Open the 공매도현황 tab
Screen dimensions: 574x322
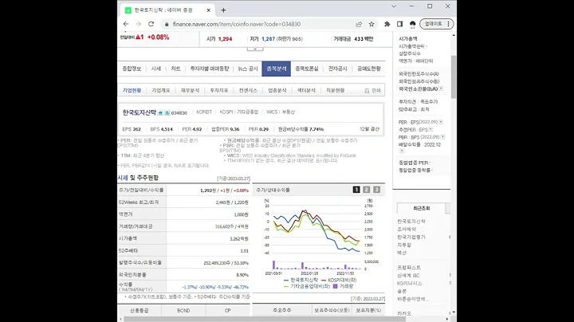369,69
